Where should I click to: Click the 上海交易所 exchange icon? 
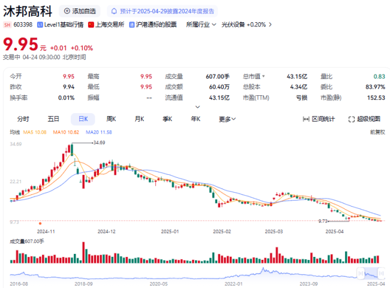click(91, 25)
